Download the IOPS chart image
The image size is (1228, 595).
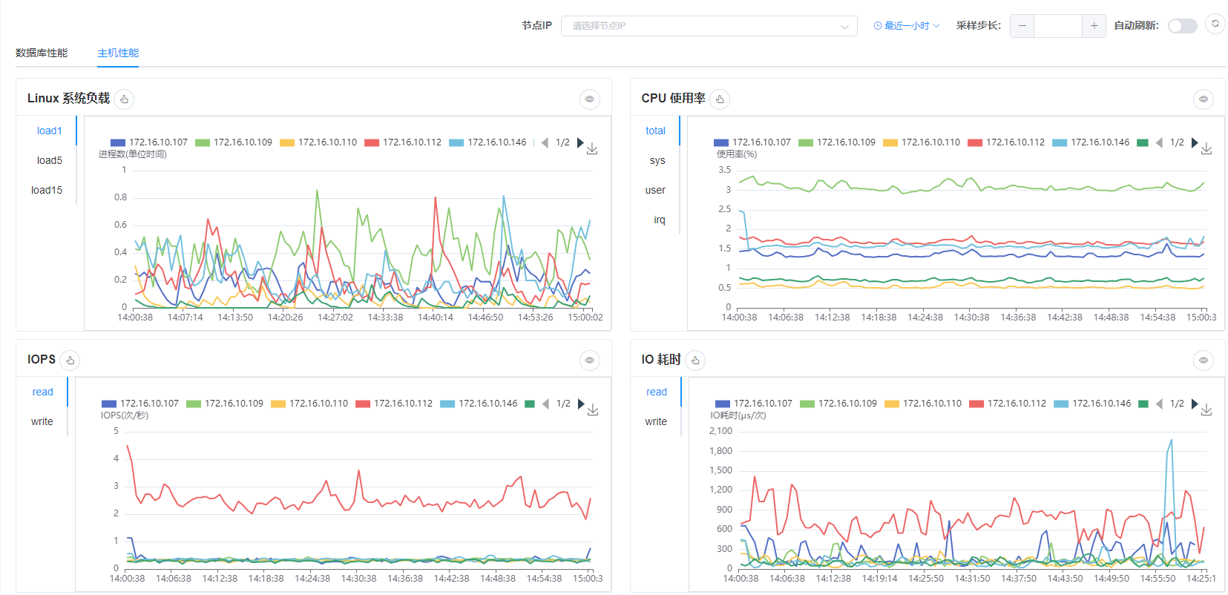coord(593,410)
